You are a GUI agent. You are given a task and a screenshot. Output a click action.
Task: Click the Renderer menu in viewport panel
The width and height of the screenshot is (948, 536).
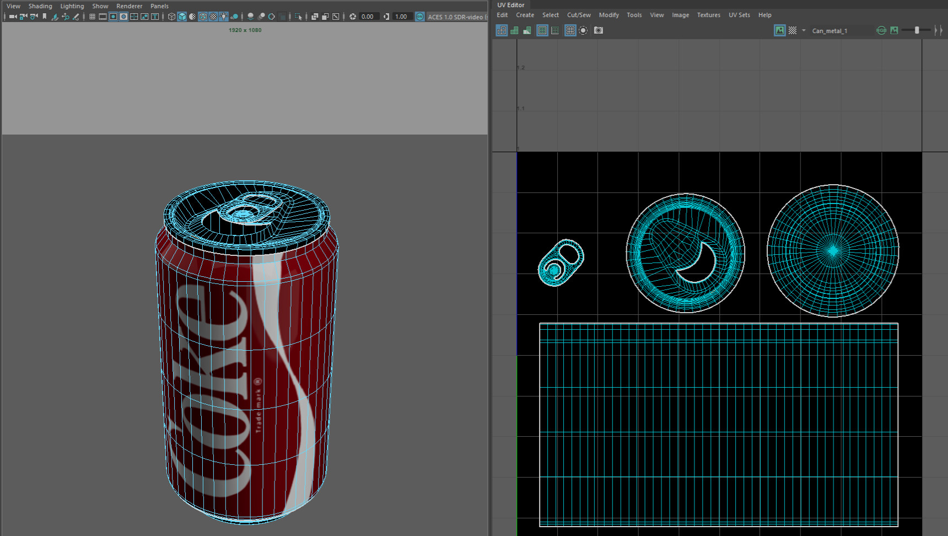pyautogui.click(x=129, y=6)
